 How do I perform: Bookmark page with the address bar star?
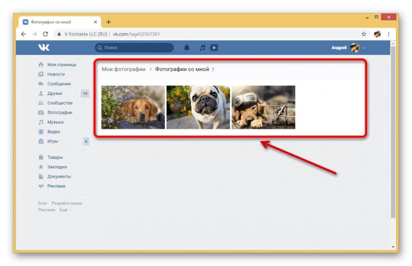click(x=363, y=34)
